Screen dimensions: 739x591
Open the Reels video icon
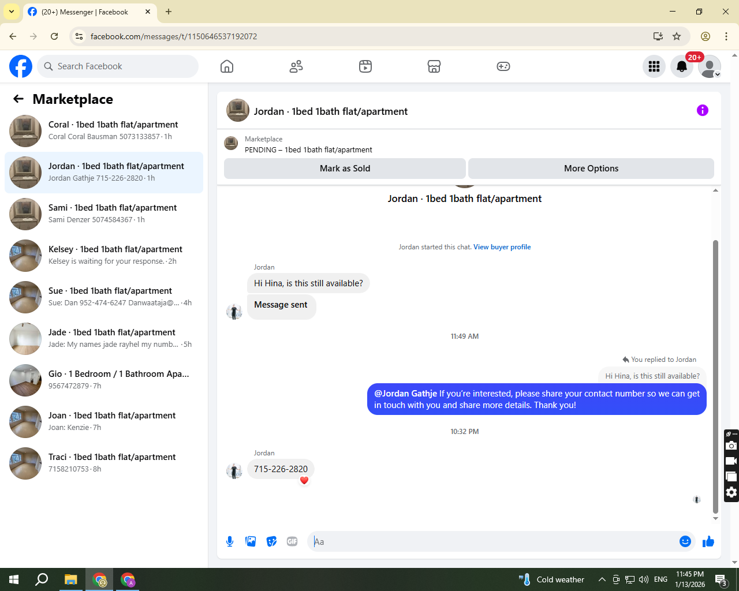(365, 66)
